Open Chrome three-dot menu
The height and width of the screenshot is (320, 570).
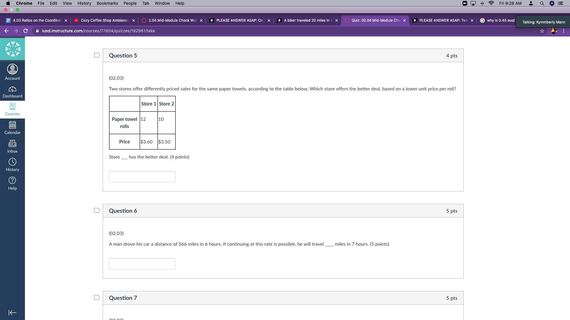tap(563, 31)
